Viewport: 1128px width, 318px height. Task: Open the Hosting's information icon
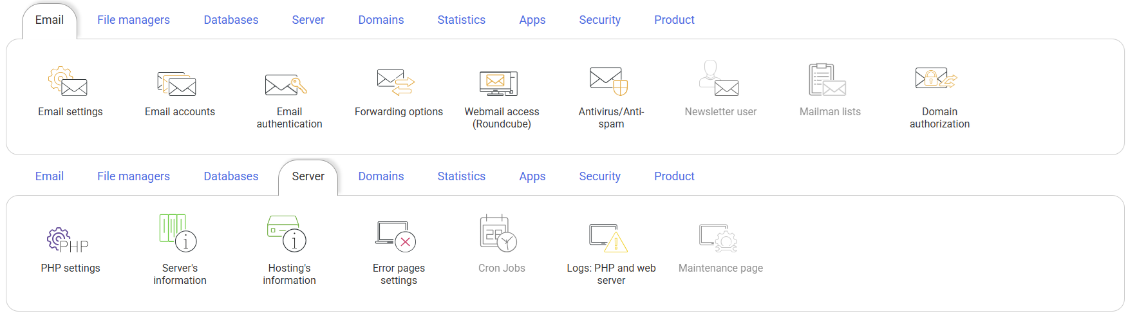[287, 233]
